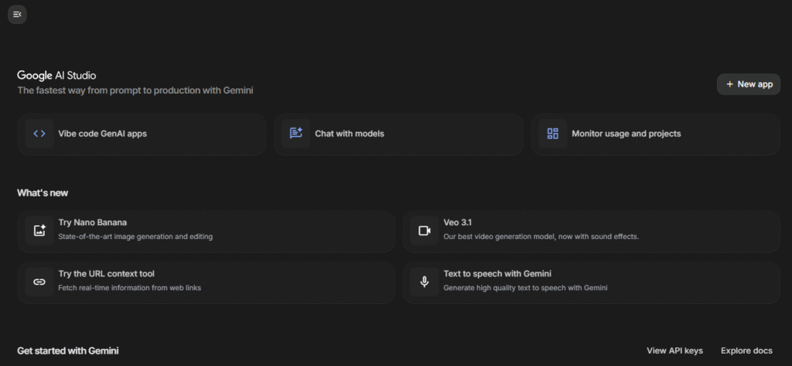The width and height of the screenshot is (792, 366).
Task: Click the image sparkle icon for Nano Banana
Action: (39, 231)
